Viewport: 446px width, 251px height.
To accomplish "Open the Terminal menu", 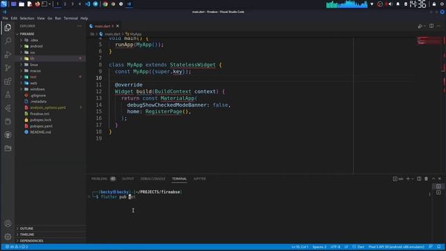I will tap(71, 18).
